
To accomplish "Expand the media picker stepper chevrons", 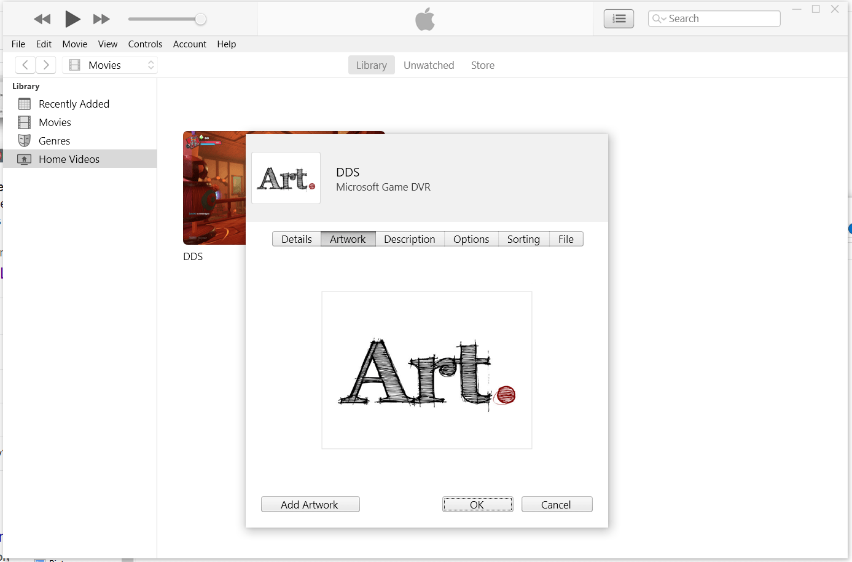I will coord(150,65).
